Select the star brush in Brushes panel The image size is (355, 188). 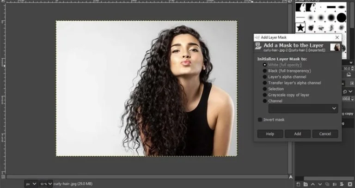[x=300, y=28]
